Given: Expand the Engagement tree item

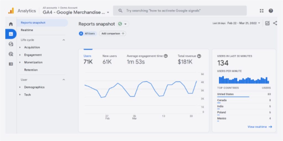Looking at the screenshot, I should coord(20,55).
